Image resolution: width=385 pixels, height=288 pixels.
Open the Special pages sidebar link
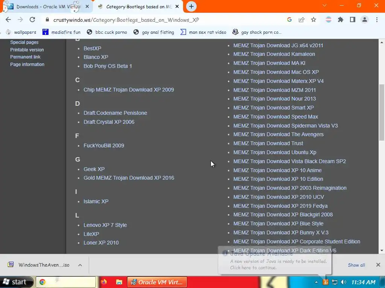(24, 42)
